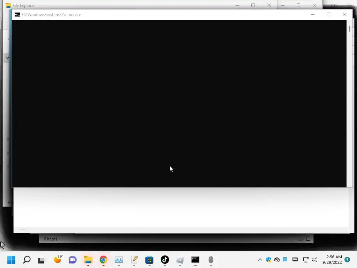The height and width of the screenshot is (268, 357).
Task: Launch the Chat app from taskbar
Action: click(x=73, y=260)
